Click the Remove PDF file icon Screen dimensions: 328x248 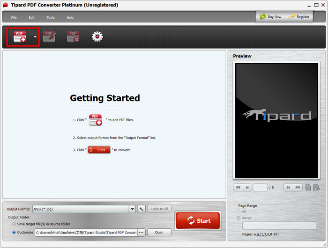[x=73, y=37]
